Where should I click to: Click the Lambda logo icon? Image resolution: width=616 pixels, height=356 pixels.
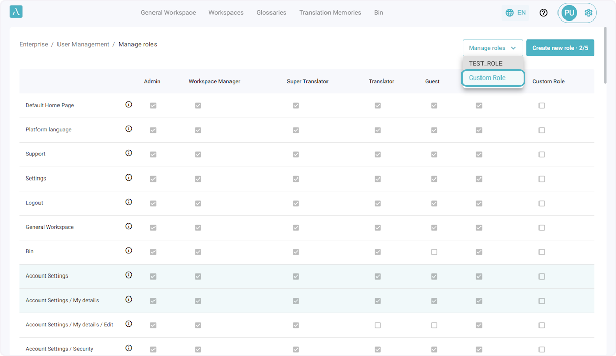(16, 12)
